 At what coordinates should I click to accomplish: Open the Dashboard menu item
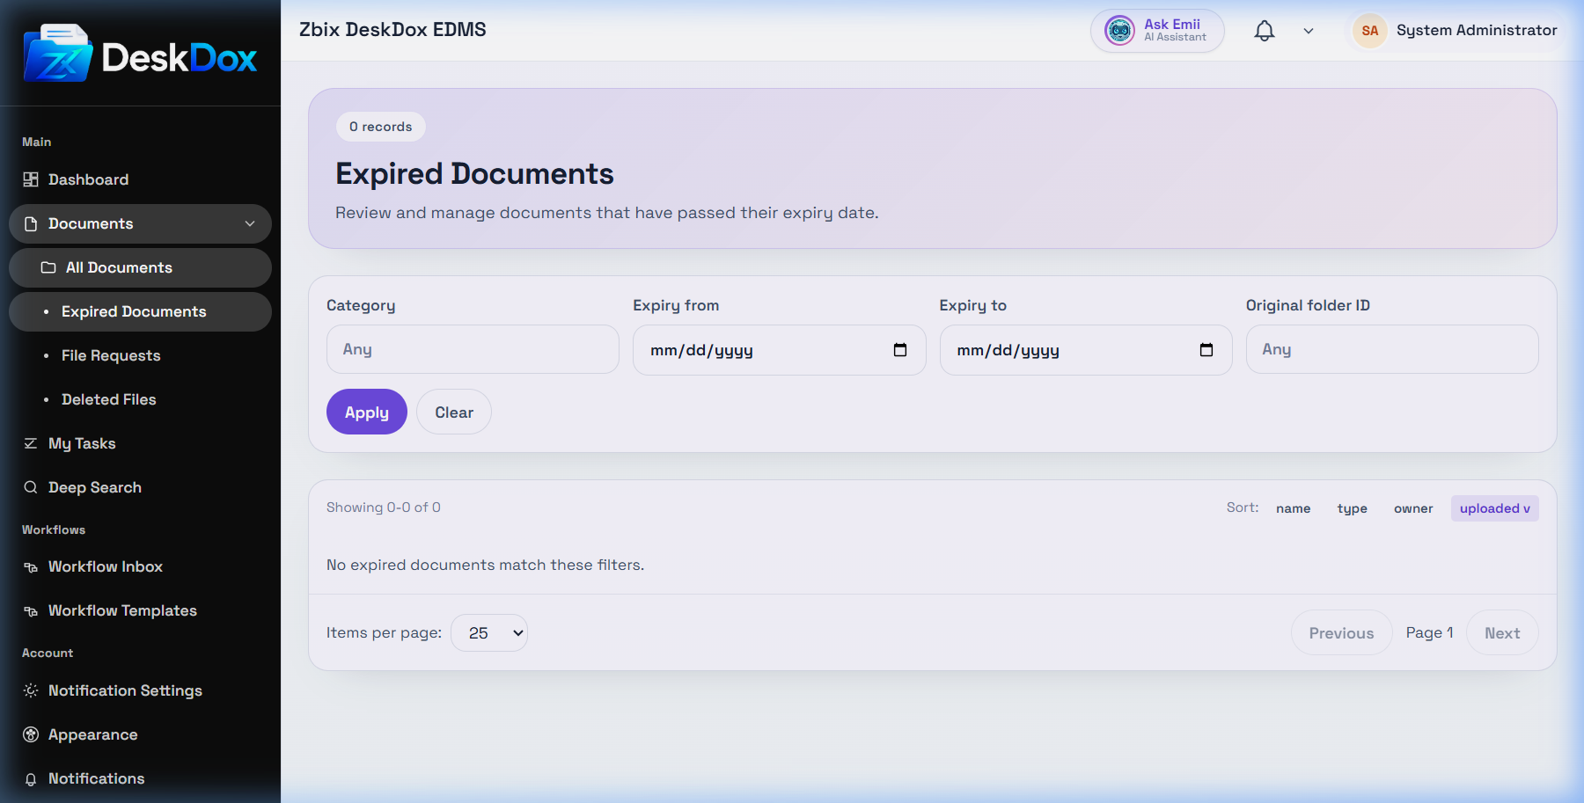(x=141, y=179)
